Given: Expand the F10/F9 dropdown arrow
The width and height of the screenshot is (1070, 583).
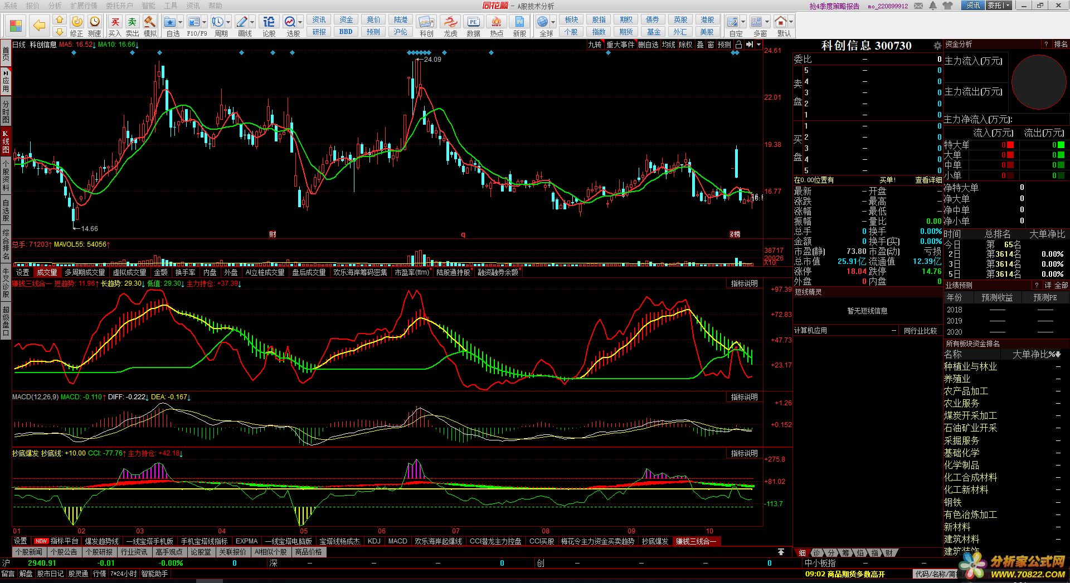Looking at the screenshot, I should (x=204, y=22).
